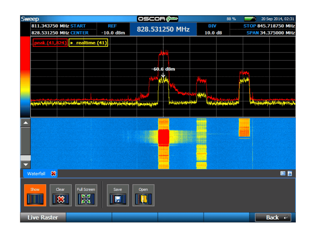Click the amplitude color scale strip
The width and height of the screenshot is (329, 238).
click(25, 77)
